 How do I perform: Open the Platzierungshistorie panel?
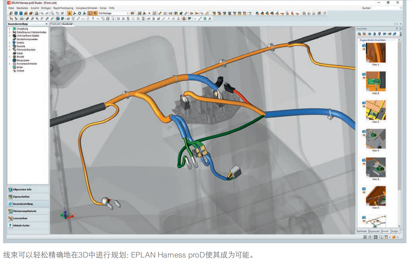tap(28, 211)
